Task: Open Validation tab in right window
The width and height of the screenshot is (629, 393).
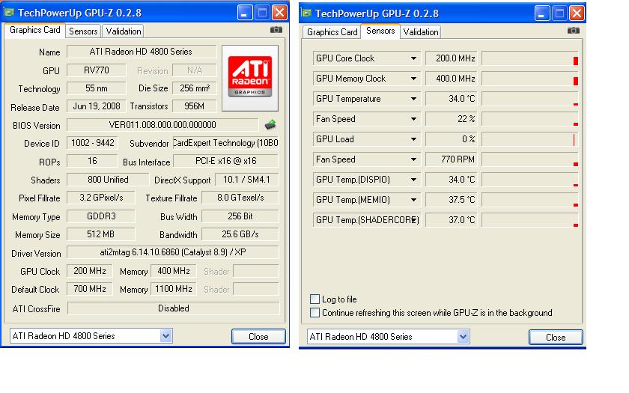Action: coord(420,32)
